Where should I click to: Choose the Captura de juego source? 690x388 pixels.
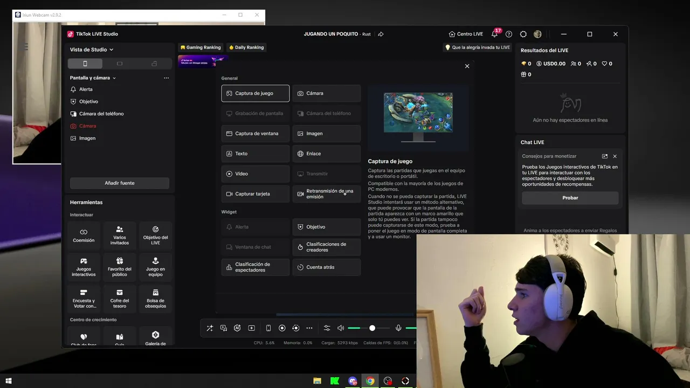(x=255, y=93)
